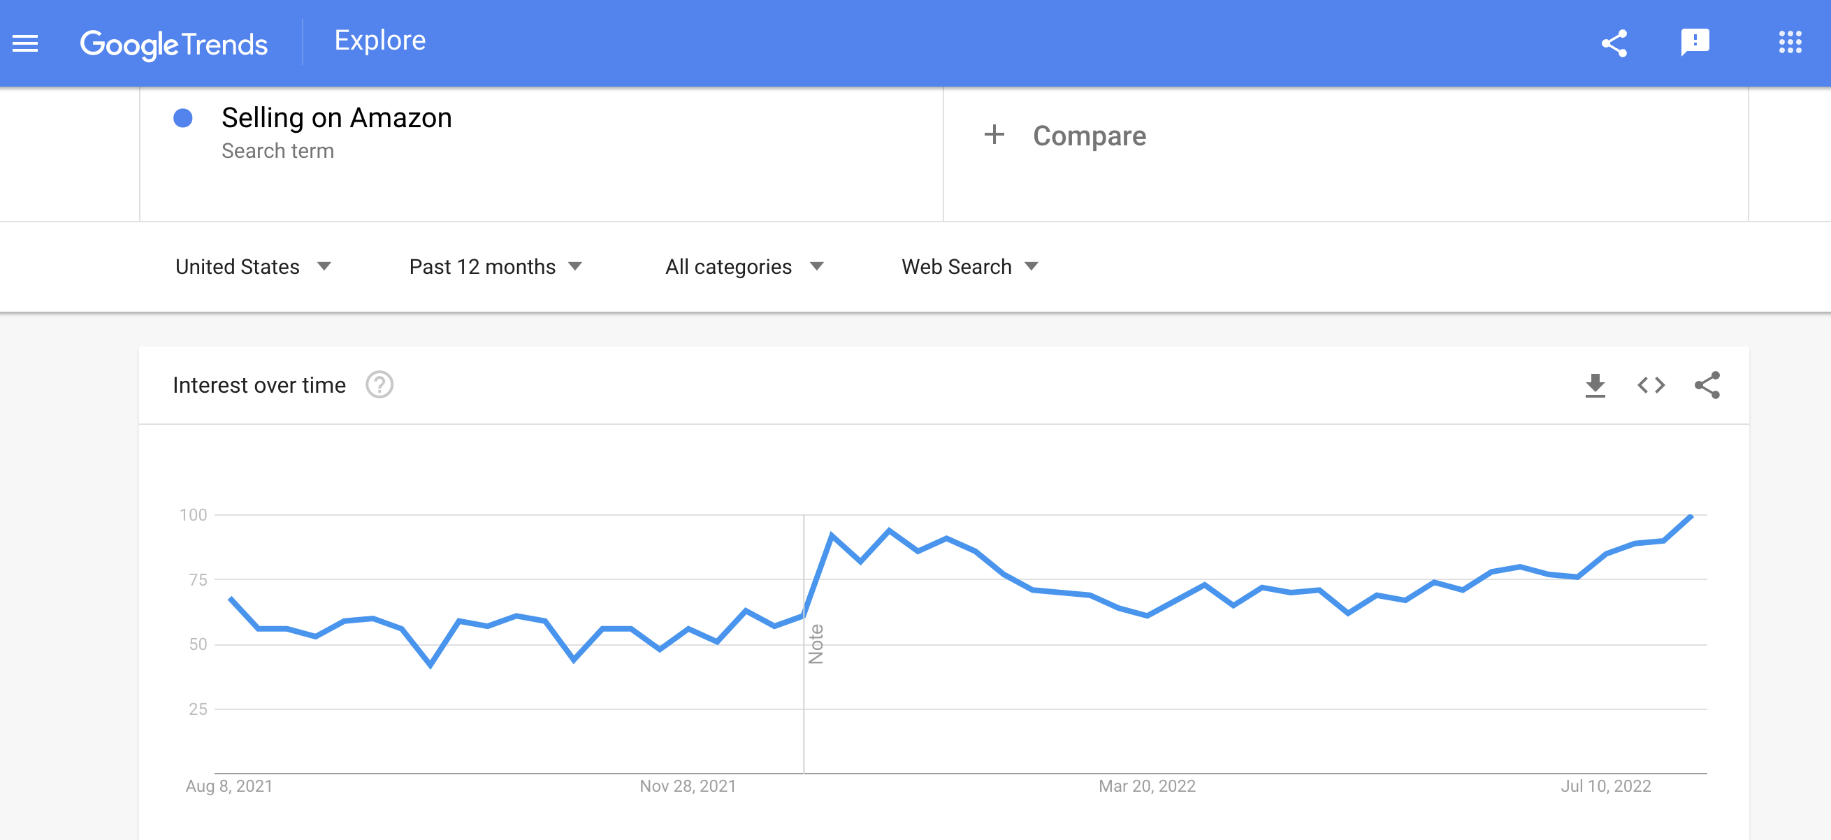The height and width of the screenshot is (840, 1831).
Task: Go to Google Trends home logo
Action: pos(174,44)
